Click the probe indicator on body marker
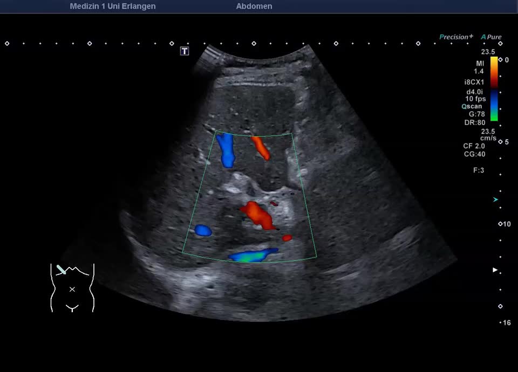The width and height of the screenshot is (518, 372). [x=61, y=270]
